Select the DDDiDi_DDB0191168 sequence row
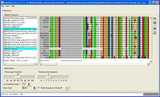 [20, 51]
